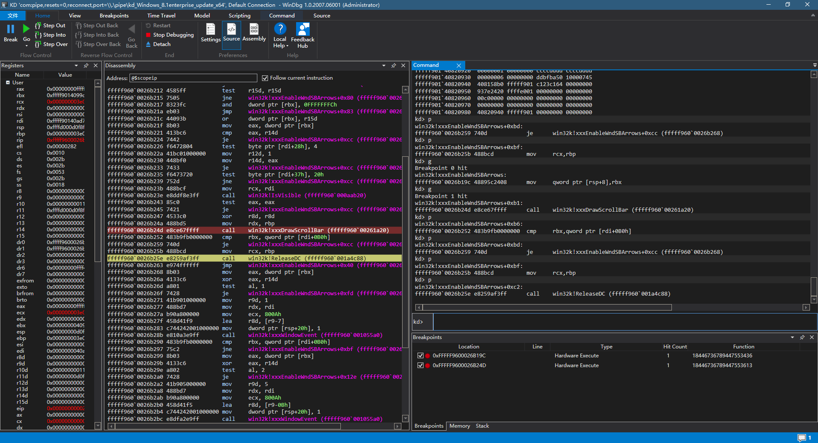Screen dimensions: 818x443
Task: Switch to the Memory tab
Action: click(460, 426)
